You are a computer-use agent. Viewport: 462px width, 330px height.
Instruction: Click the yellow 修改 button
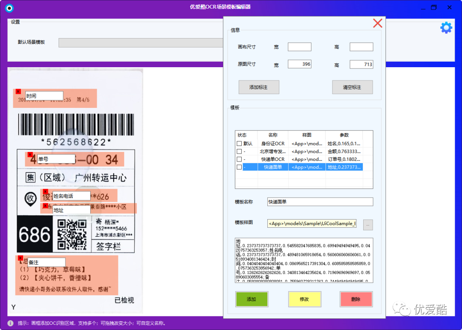click(305, 299)
